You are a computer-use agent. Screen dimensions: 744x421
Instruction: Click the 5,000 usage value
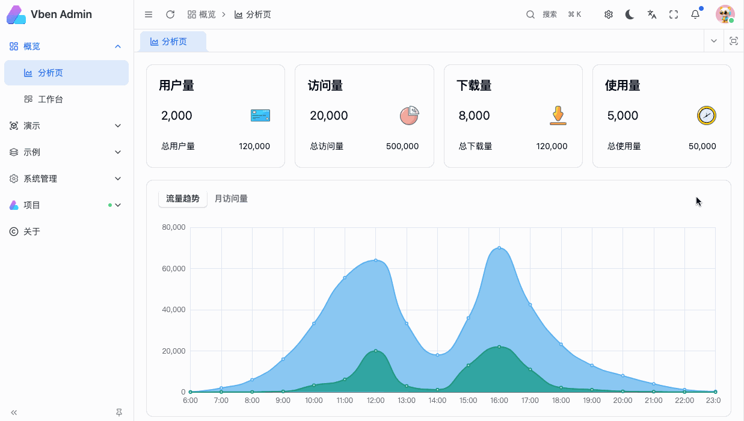click(x=623, y=115)
